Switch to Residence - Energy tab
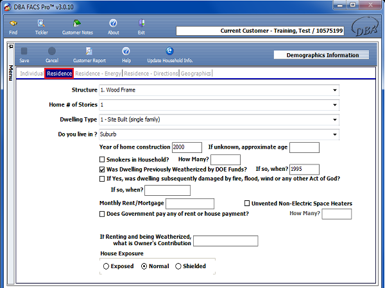 [x=98, y=74]
